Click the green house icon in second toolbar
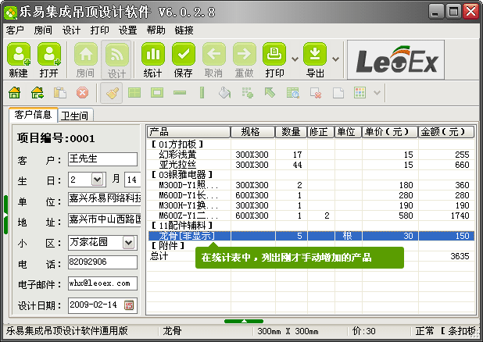 pyautogui.click(x=15, y=93)
